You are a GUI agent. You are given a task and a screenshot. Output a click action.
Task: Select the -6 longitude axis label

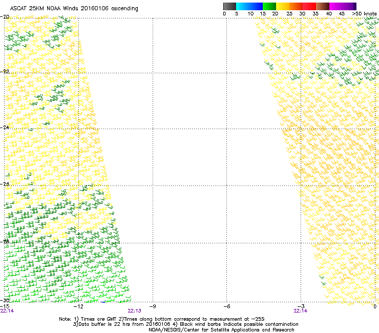pos(226,306)
